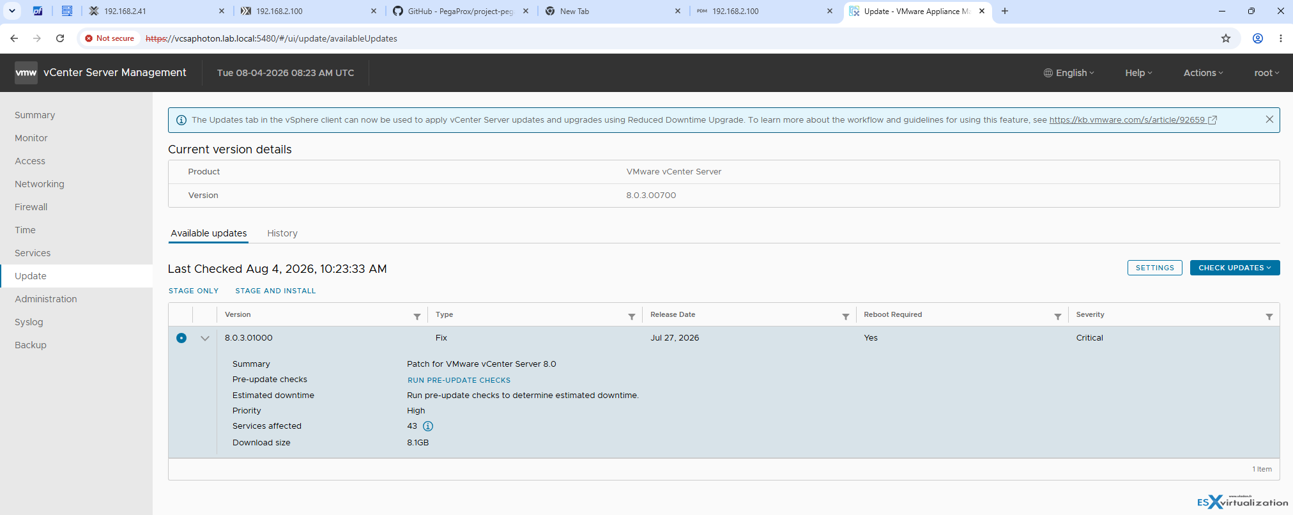Screen dimensions: 1293x515
Task: Select the Available updates tab
Action: pyautogui.click(x=209, y=233)
